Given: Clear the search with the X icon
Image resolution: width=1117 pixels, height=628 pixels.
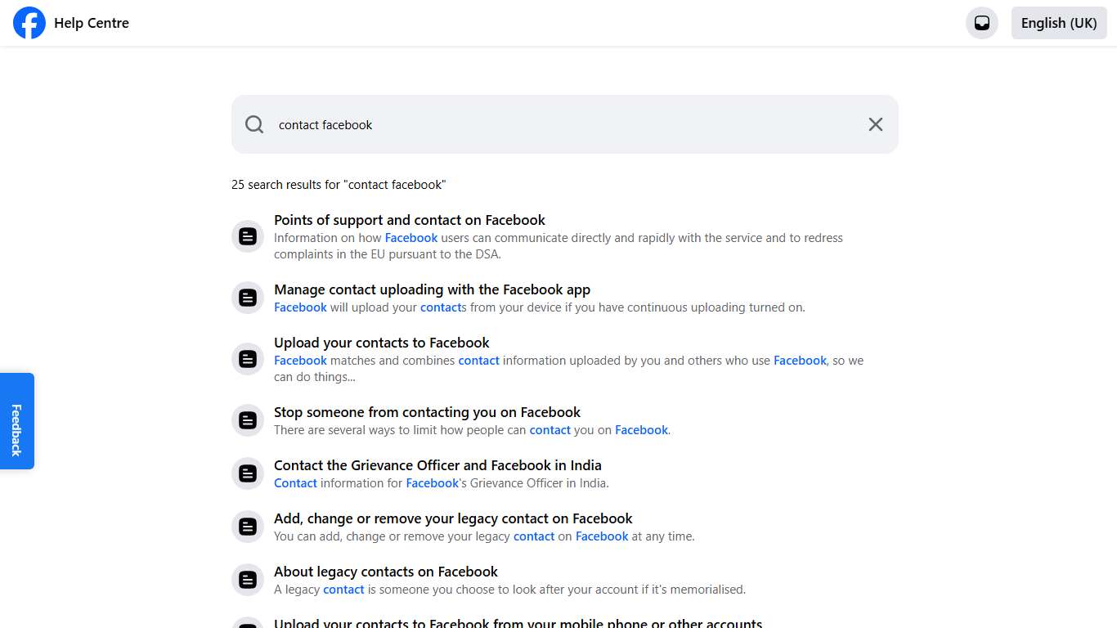Looking at the screenshot, I should (875, 124).
